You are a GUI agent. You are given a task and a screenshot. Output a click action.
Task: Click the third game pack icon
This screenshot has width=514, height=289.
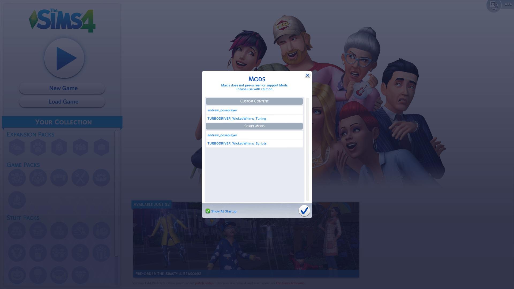click(x=59, y=178)
